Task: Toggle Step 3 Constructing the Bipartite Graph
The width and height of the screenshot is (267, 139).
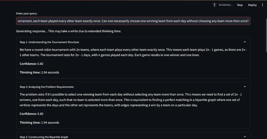Action: 44,137
